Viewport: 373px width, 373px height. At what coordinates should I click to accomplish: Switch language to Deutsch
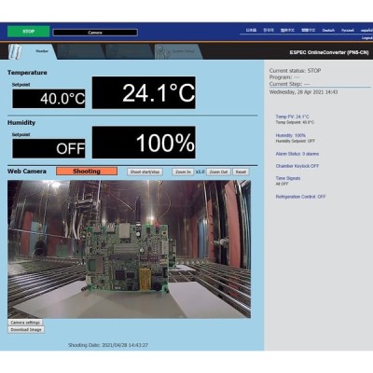pos(328,31)
